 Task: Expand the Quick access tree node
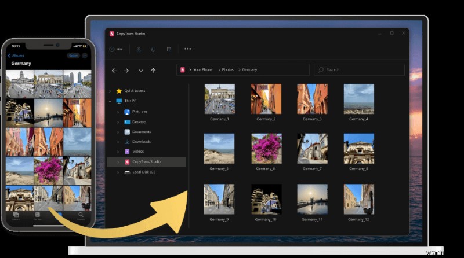110,91
